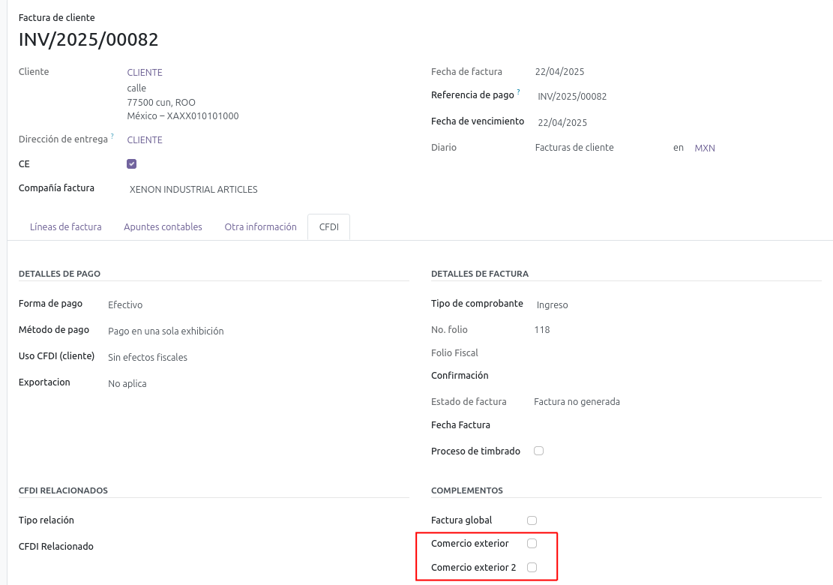Enable the Comercio exterior checkbox

pos(532,543)
